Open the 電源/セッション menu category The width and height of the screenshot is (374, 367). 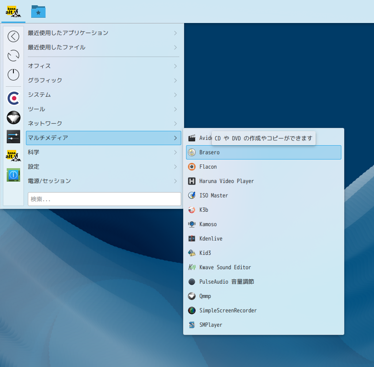103,181
